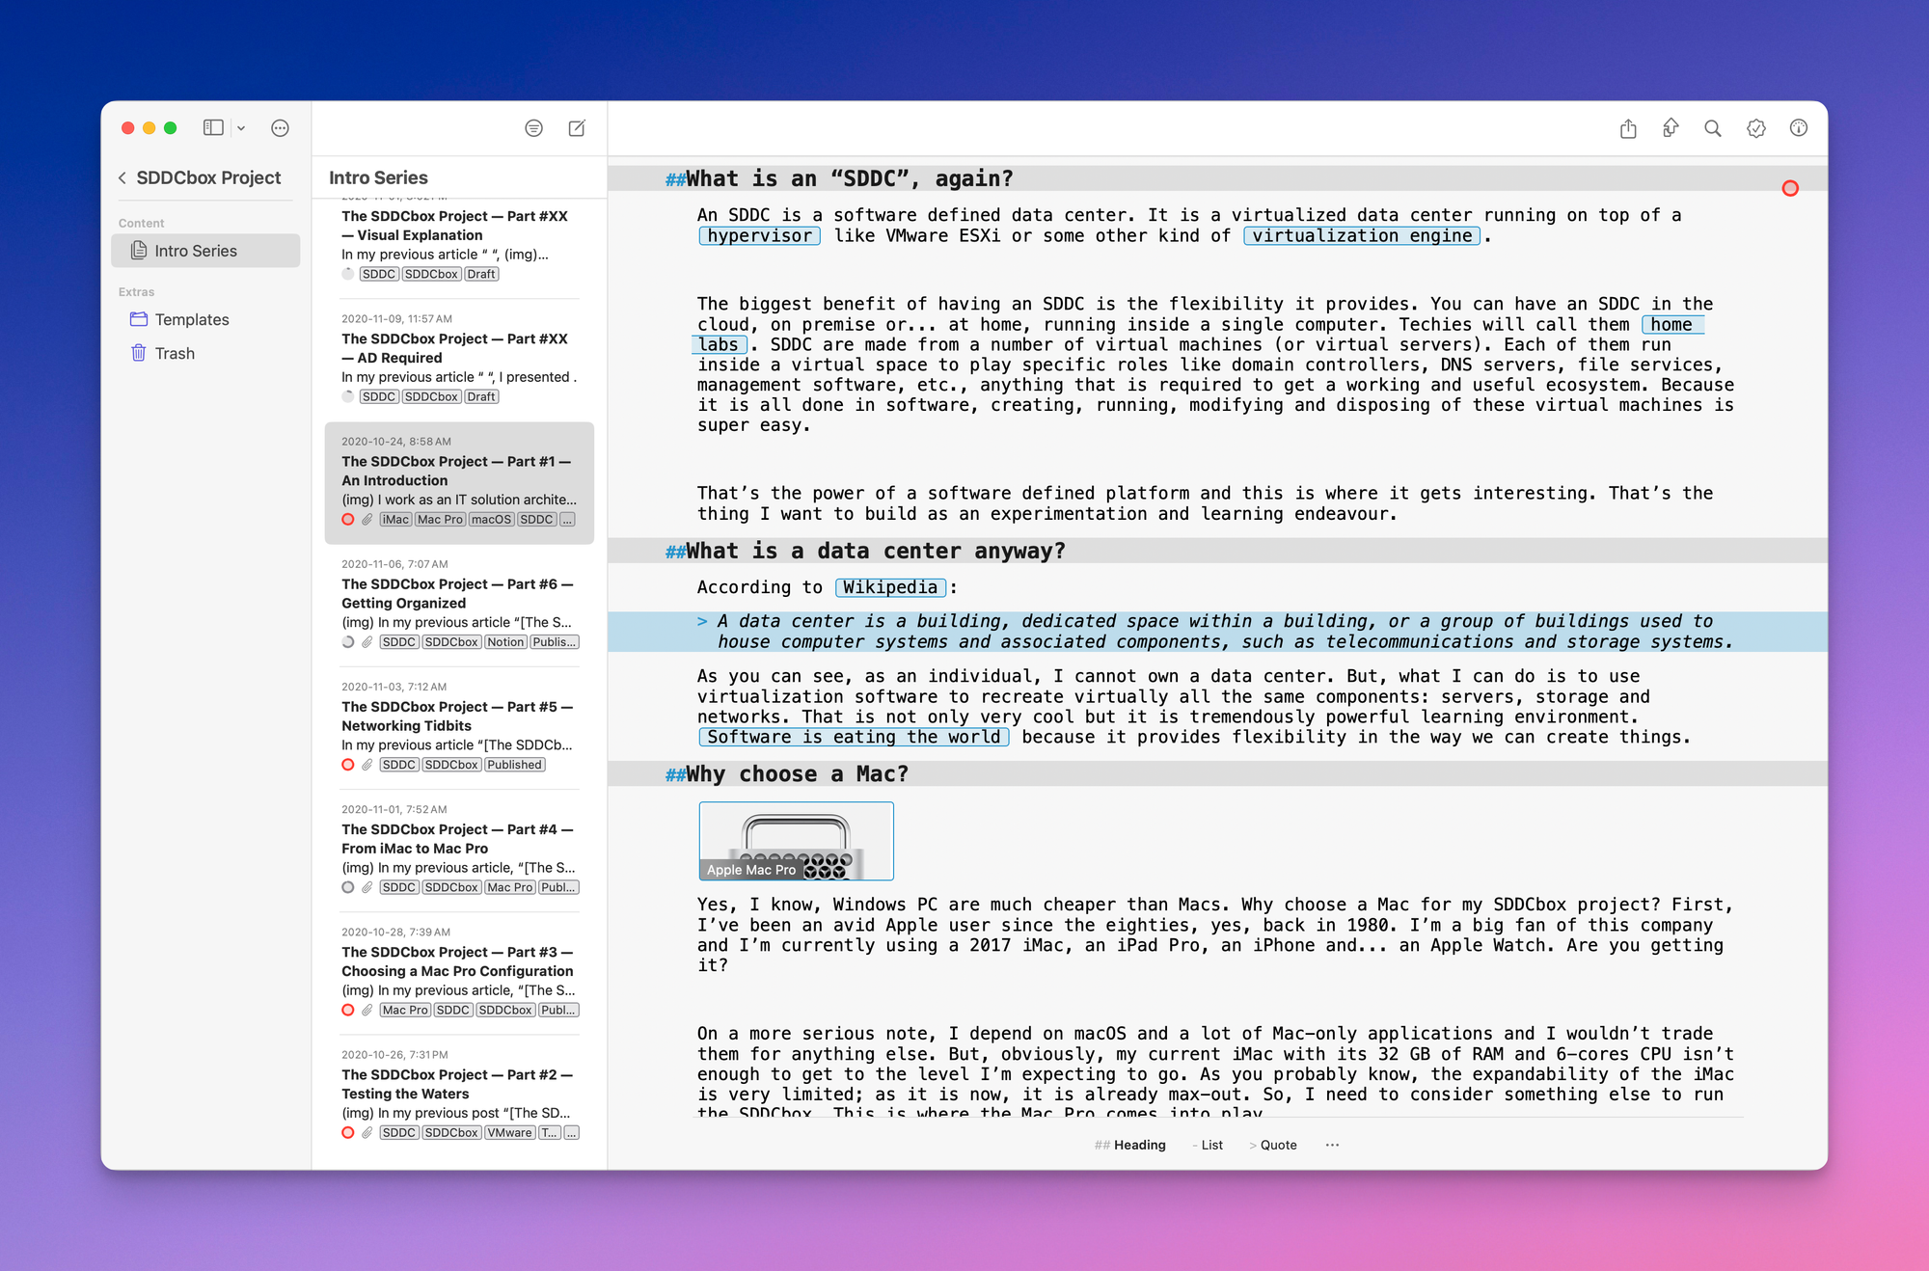
Task: Click the goal indicator in the editor corner
Action: click(x=1790, y=189)
